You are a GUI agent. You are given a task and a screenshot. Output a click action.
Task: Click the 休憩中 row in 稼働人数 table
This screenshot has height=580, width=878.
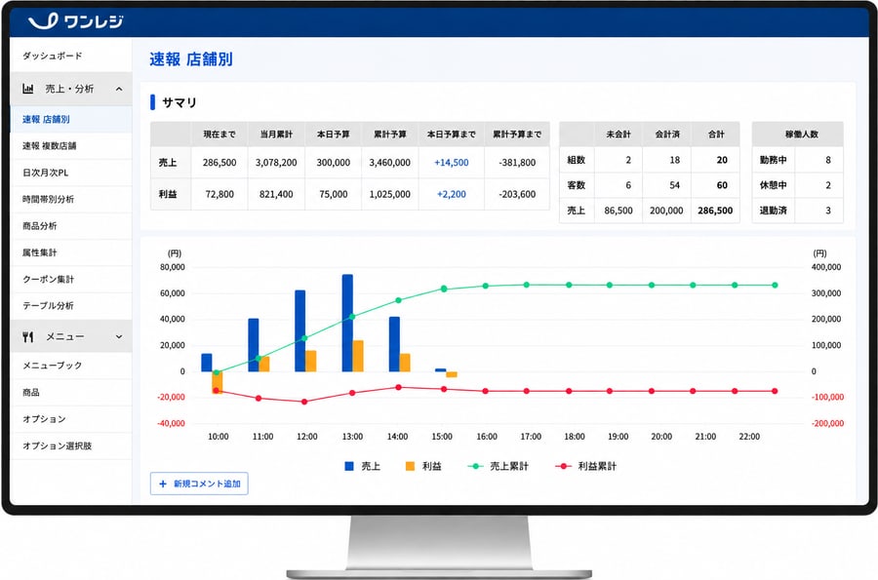[797, 185]
